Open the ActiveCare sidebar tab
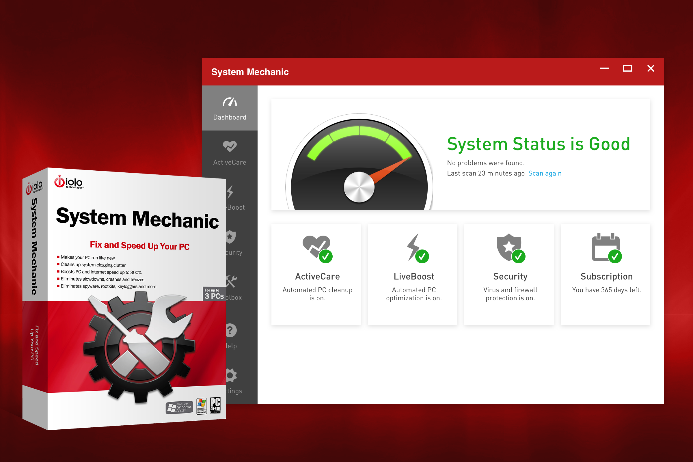Screen dimensions: 693x462 click(230, 153)
